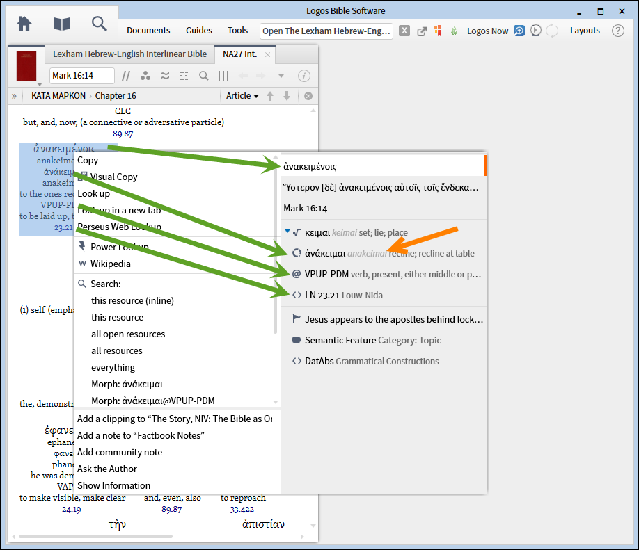
Task: Click inside the Mark 16:14 reference box
Action: pos(84,76)
